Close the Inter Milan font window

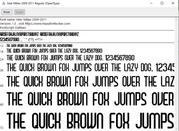[173, 3]
